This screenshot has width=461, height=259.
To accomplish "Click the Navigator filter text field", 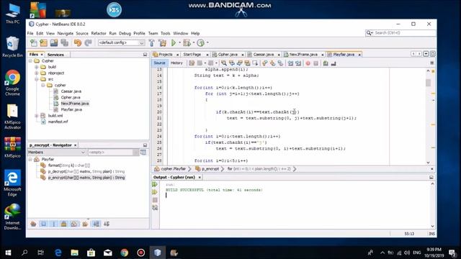I will (111, 153).
